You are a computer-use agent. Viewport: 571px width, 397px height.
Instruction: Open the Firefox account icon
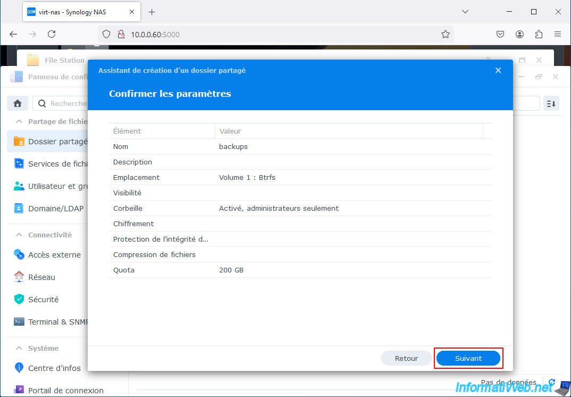pos(519,34)
